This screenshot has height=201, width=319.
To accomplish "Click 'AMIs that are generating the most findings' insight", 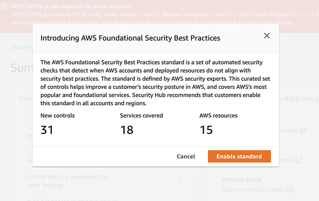I will (67, 181).
